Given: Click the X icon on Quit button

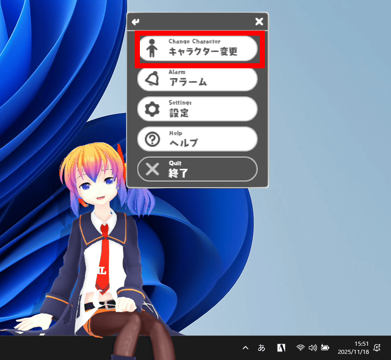Looking at the screenshot, I should (152, 169).
